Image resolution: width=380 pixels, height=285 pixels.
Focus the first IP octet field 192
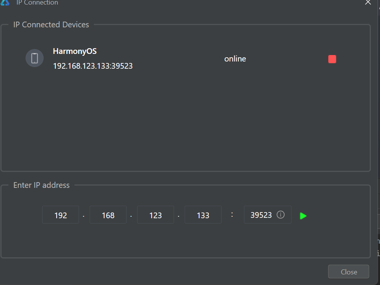[x=60, y=215]
